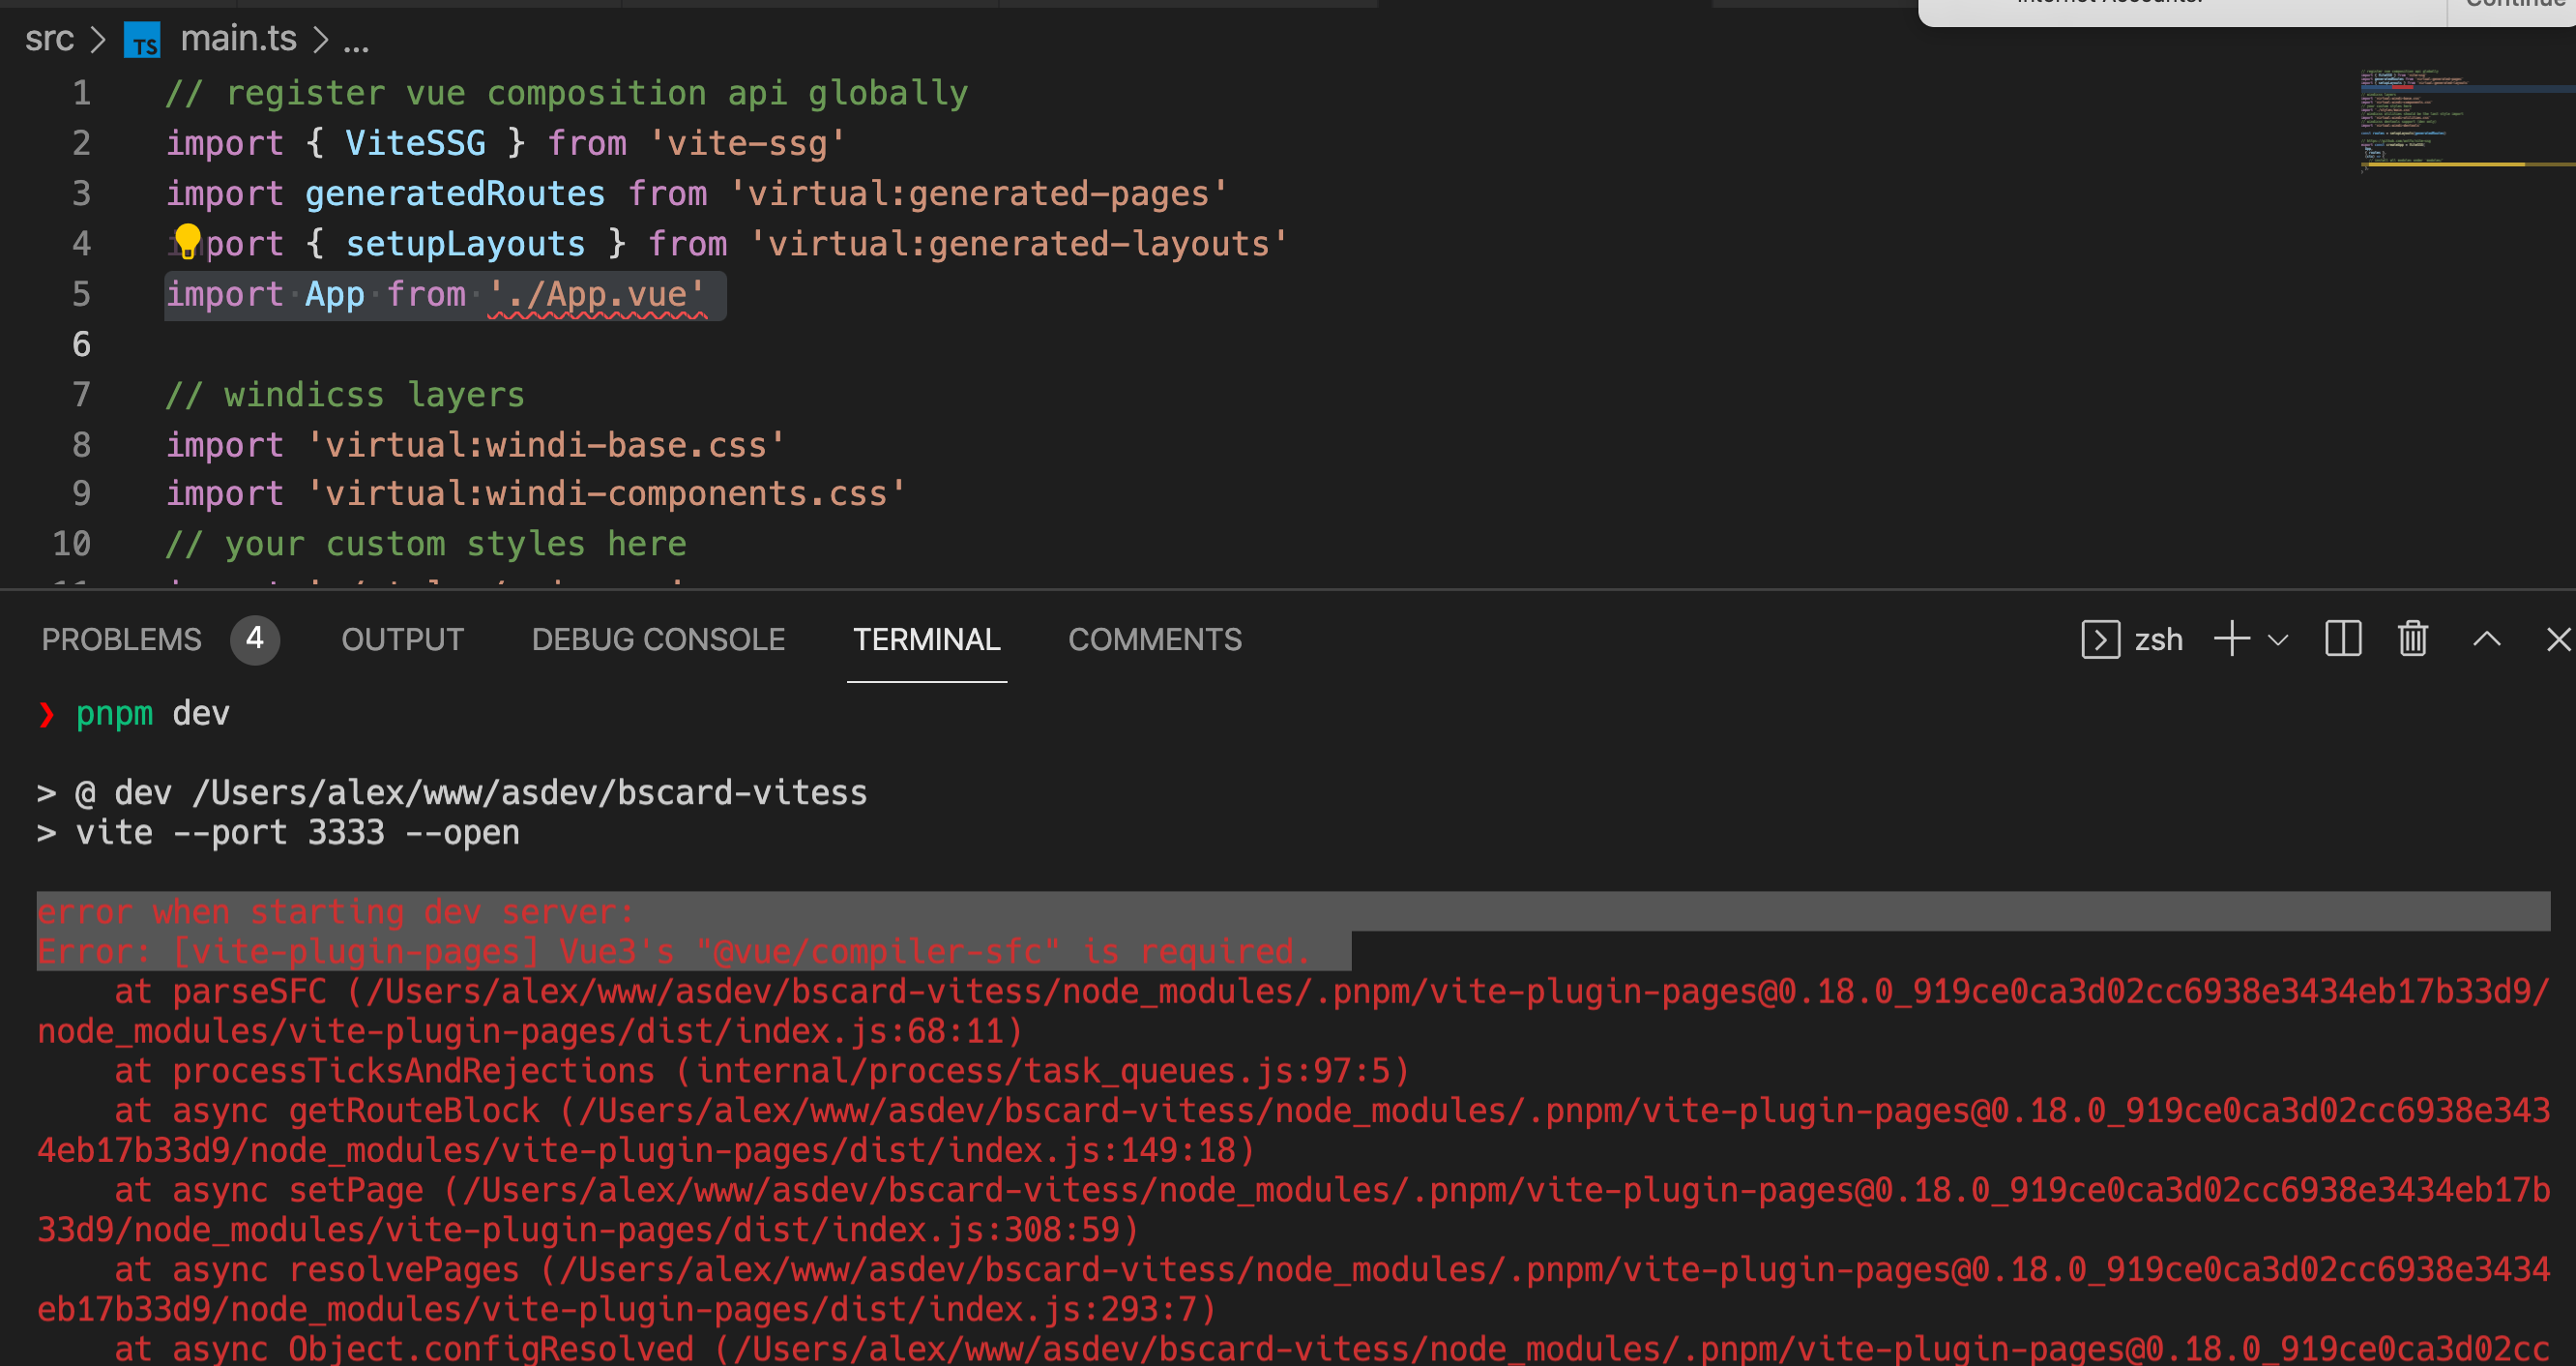Switch to the COMMENTS tab
This screenshot has height=1366, width=2576.
pyautogui.click(x=1155, y=639)
